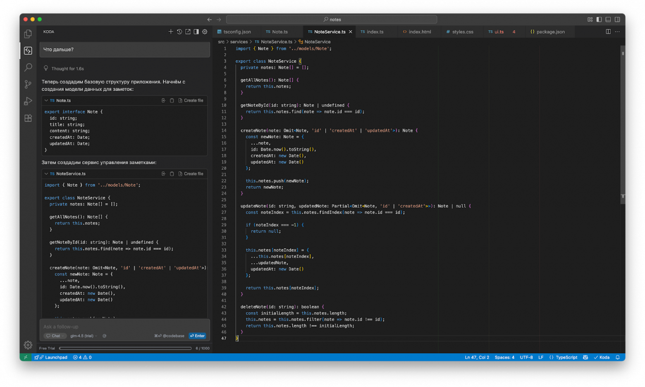The width and height of the screenshot is (645, 387).
Task: Click the @ mention context icon
Action: (104, 336)
